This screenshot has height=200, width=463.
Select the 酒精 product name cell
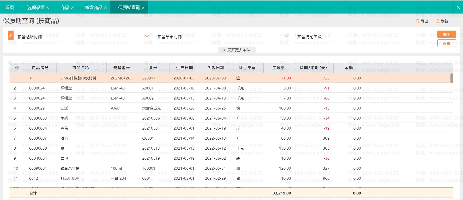point(65,138)
